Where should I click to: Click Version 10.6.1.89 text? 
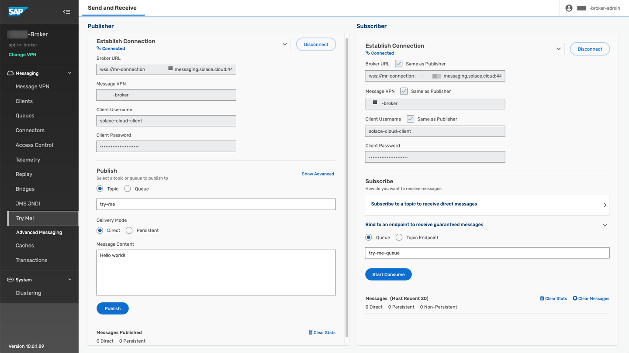pos(26,346)
